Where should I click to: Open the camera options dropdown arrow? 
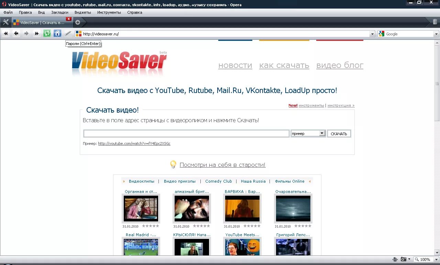[x=409, y=260]
